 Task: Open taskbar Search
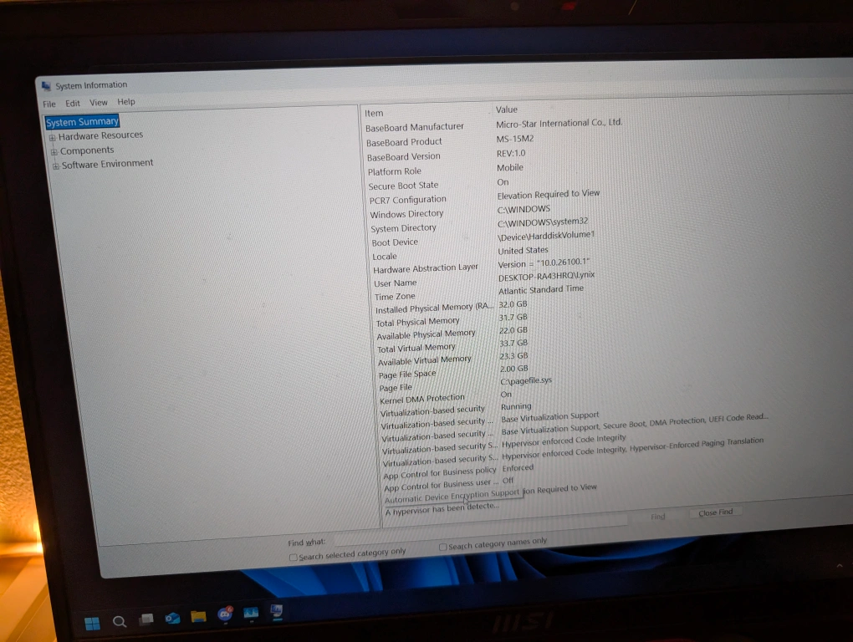(x=119, y=621)
